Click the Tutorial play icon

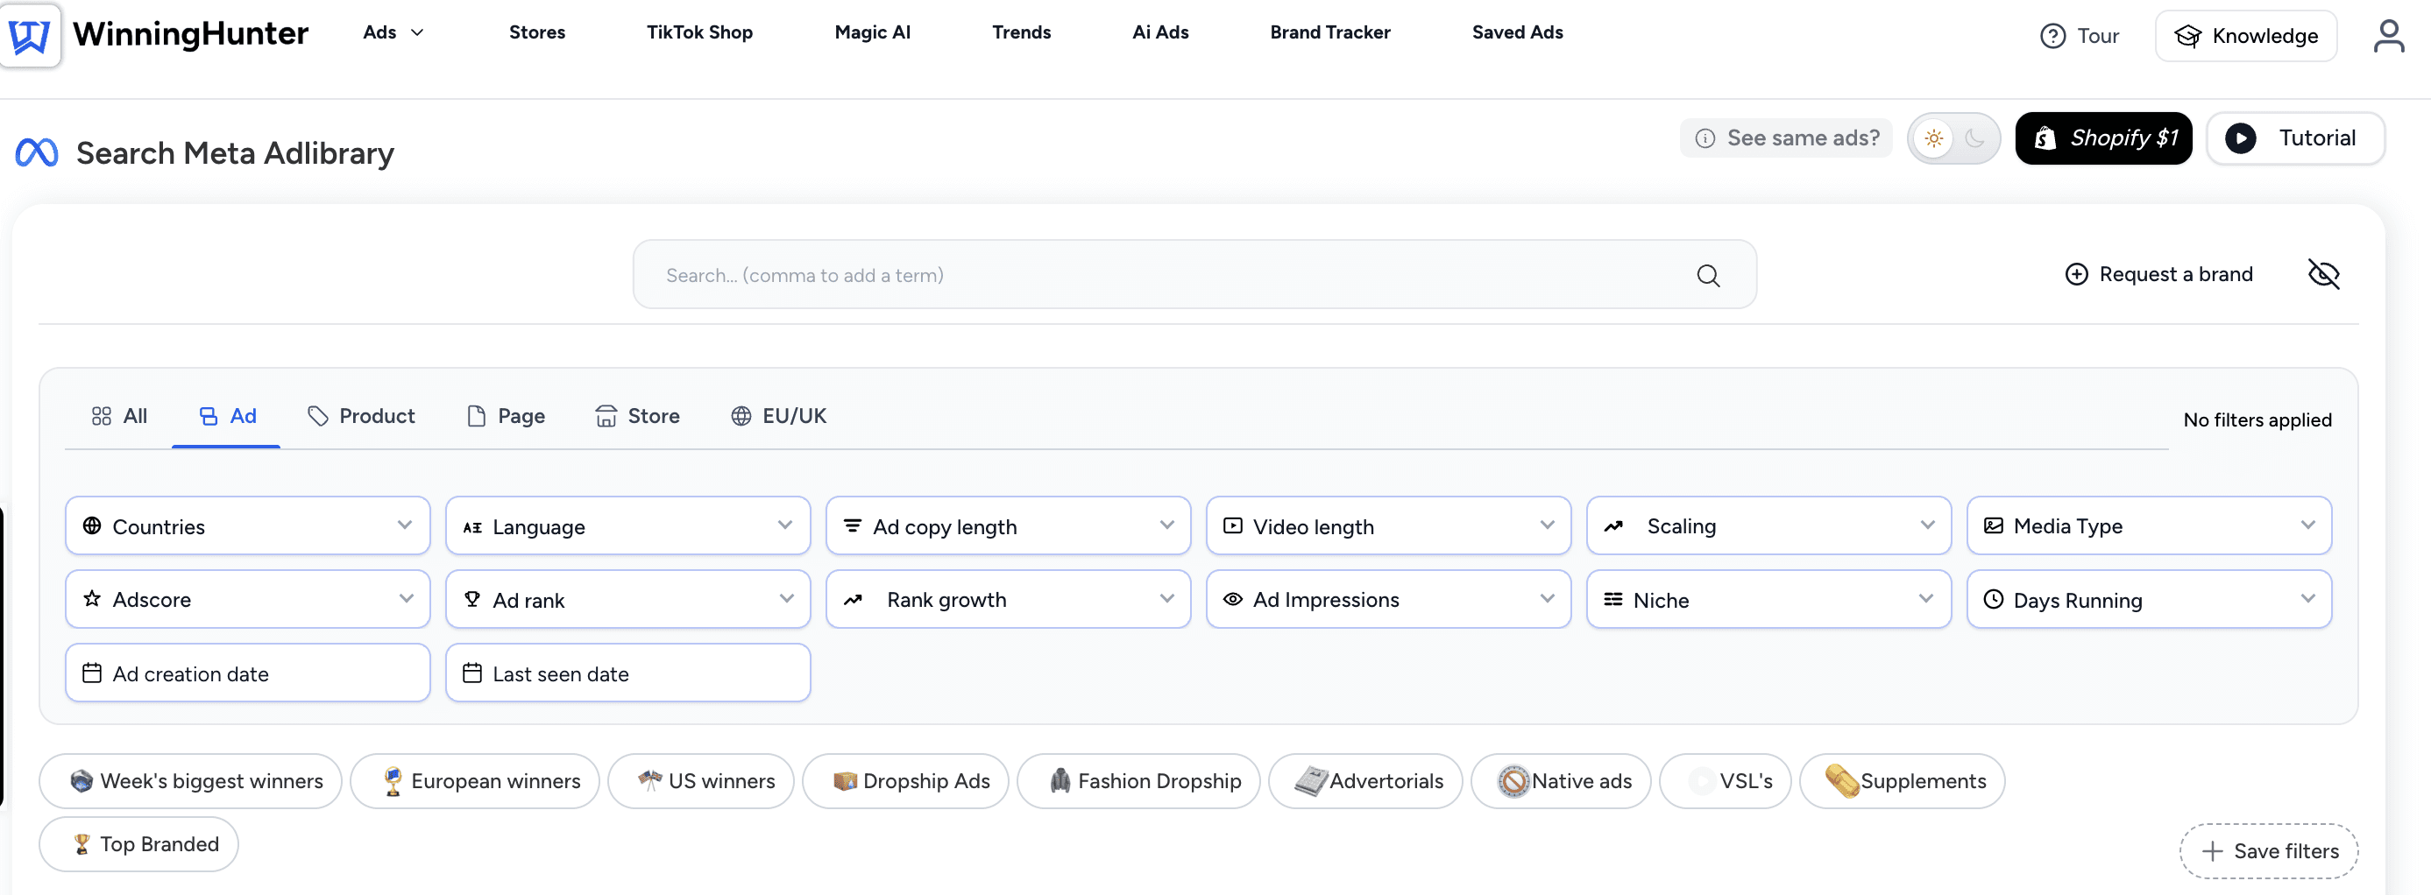coord(2239,138)
